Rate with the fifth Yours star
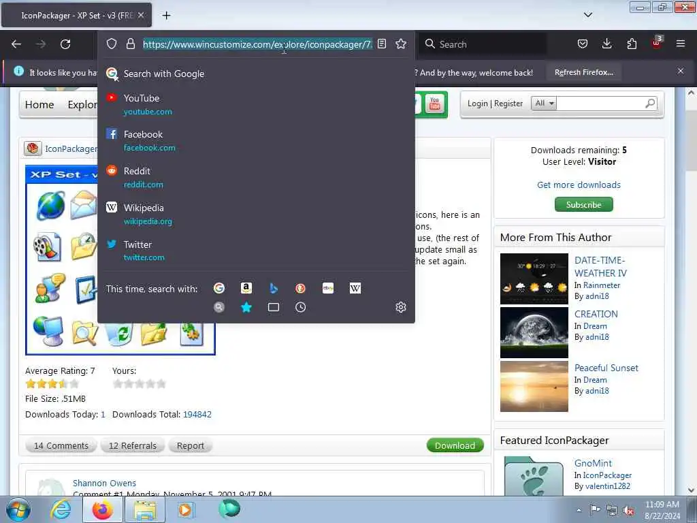The image size is (697, 523). tap(161, 383)
